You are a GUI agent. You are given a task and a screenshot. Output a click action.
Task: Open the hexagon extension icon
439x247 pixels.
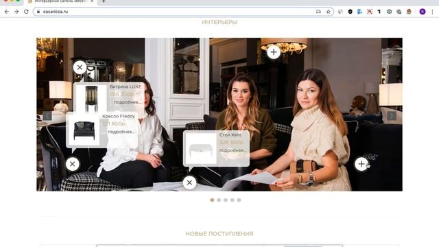point(389,12)
